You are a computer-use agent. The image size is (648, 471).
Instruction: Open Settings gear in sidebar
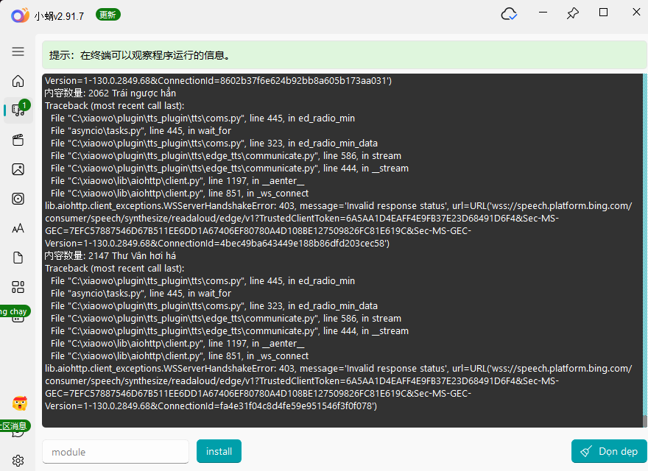click(18, 461)
